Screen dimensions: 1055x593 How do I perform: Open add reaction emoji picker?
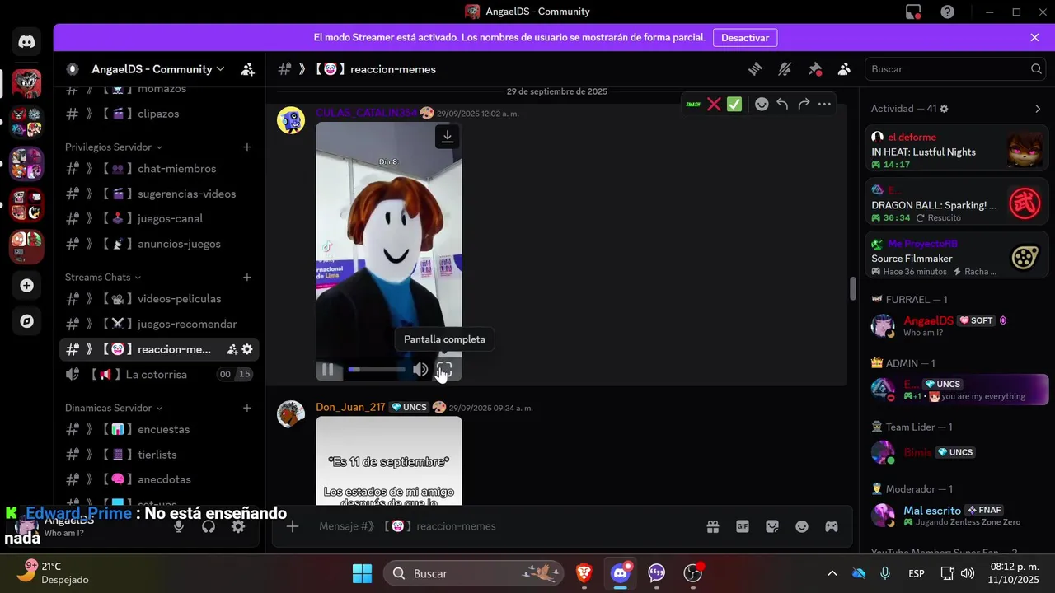[x=762, y=104]
